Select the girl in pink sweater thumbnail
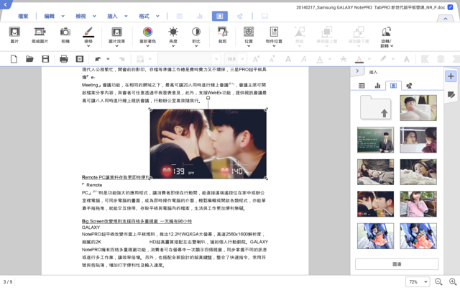The image size is (460, 288). pyautogui.click(x=418, y=204)
